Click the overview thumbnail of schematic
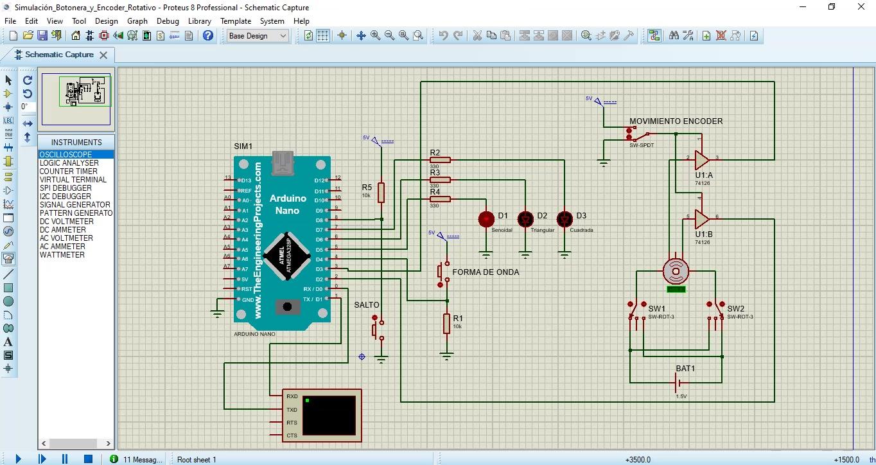 coord(76,98)
